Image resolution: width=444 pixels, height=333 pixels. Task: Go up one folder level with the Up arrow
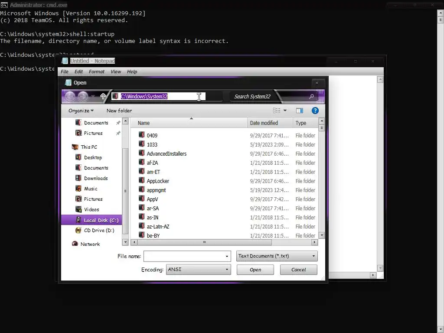point(103,96)
